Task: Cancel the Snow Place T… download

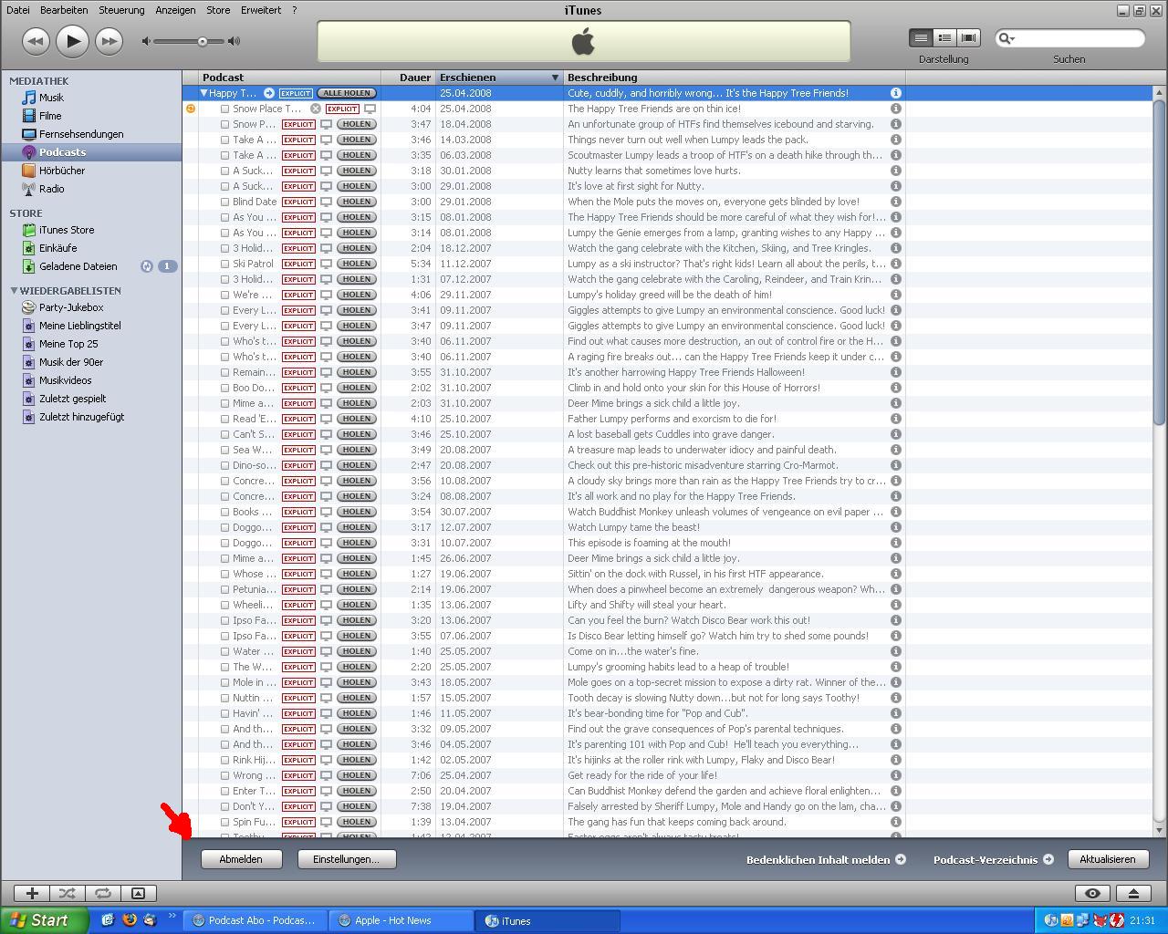Action: (x=316, y=109)
